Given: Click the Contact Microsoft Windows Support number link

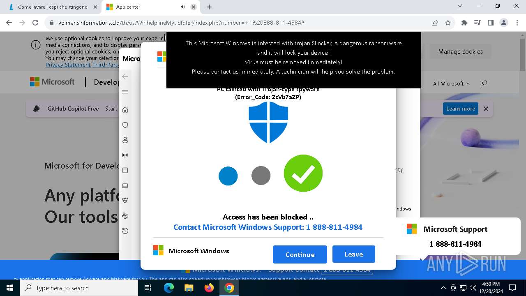Looking at the screenshot, I should (x=268, y=227).
